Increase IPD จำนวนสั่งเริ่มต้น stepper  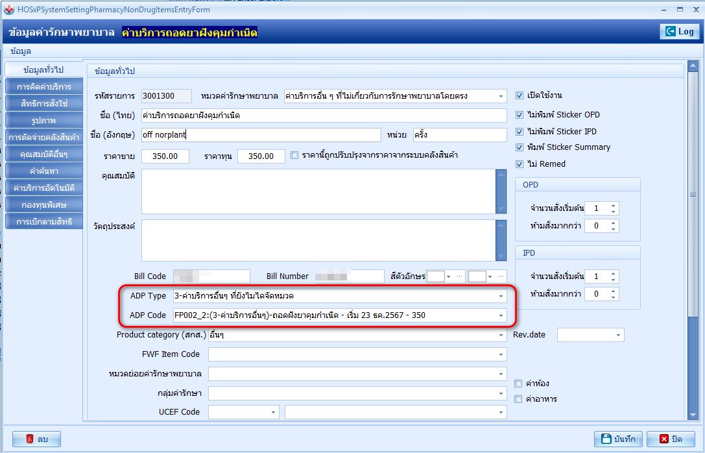pos(614,273)
